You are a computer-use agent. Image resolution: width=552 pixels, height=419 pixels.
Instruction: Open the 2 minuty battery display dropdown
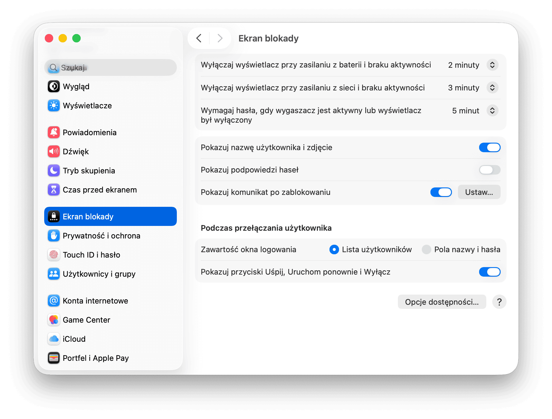[493, 65]
